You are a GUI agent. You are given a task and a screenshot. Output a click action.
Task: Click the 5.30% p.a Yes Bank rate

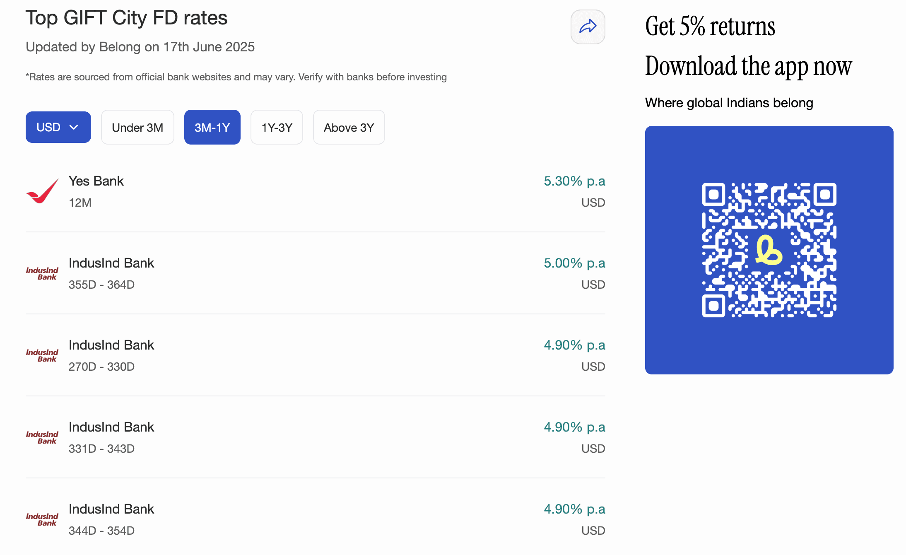[x=574, y=181]
